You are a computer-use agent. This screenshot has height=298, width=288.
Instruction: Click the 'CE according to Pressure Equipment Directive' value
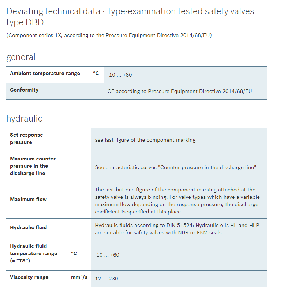179,91
